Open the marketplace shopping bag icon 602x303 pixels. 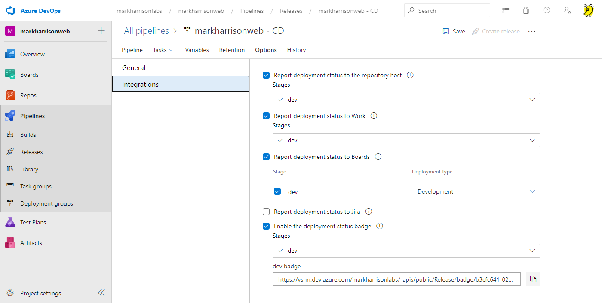(x=526, y=10)
